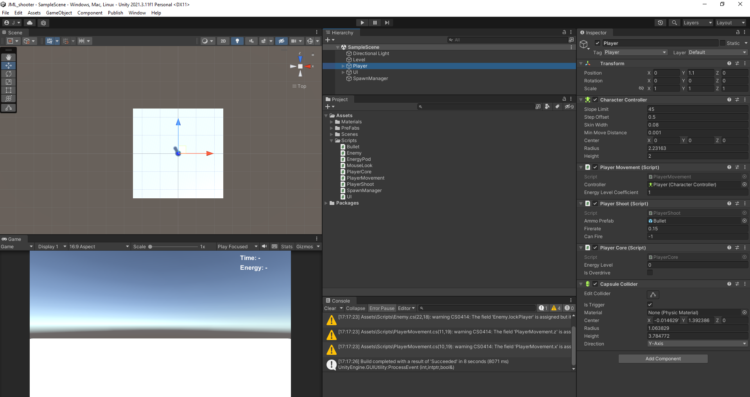Collapse the Scripts folder in Assets
Image resolution: width=750 pixels, height=397 pixels.
(x=332, y=140)
